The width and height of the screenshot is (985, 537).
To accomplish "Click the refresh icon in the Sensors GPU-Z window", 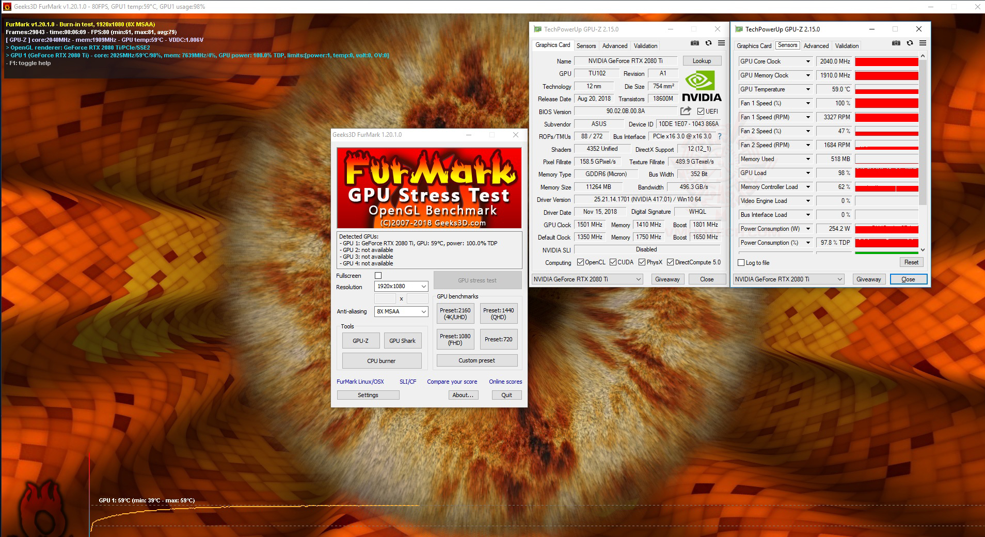I will click(910, 43).
